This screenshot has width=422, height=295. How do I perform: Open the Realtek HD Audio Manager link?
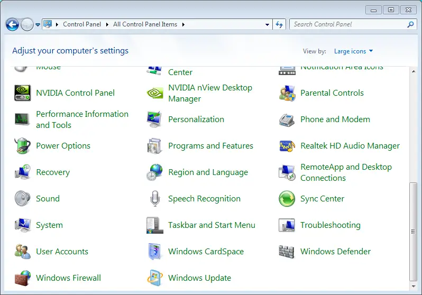(350, 145)
